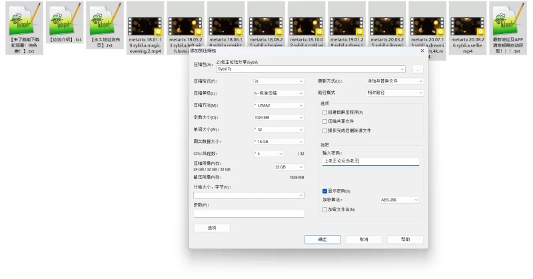Confirm with the 确定 button
Viewport: 533px width, 279px height.
pyautogui.click(x=322, y=240)
